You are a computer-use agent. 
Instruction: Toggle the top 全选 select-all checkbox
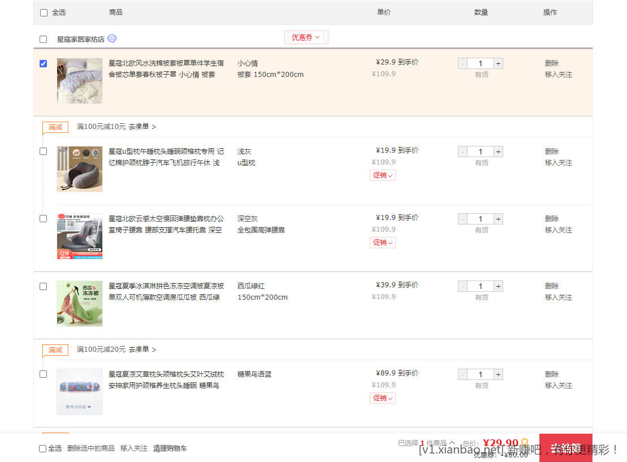(44, 13)
